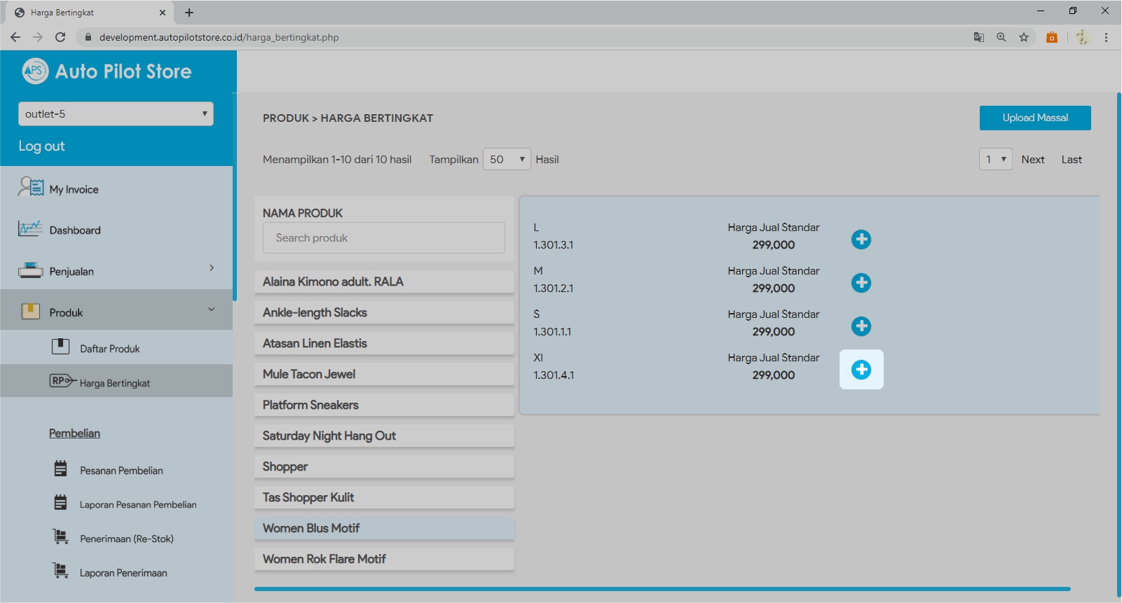Image resolution: width=1122 pixels, height=603 pixels.
Task: Open the outlet-5 dropdown
Action: 116,114
